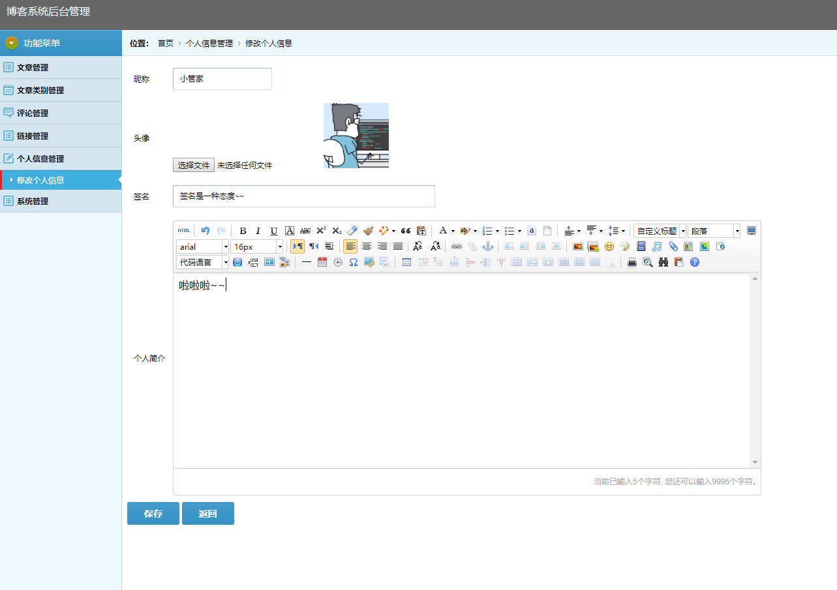Open the font color picker (A icon)

click(x=442, y=231)
